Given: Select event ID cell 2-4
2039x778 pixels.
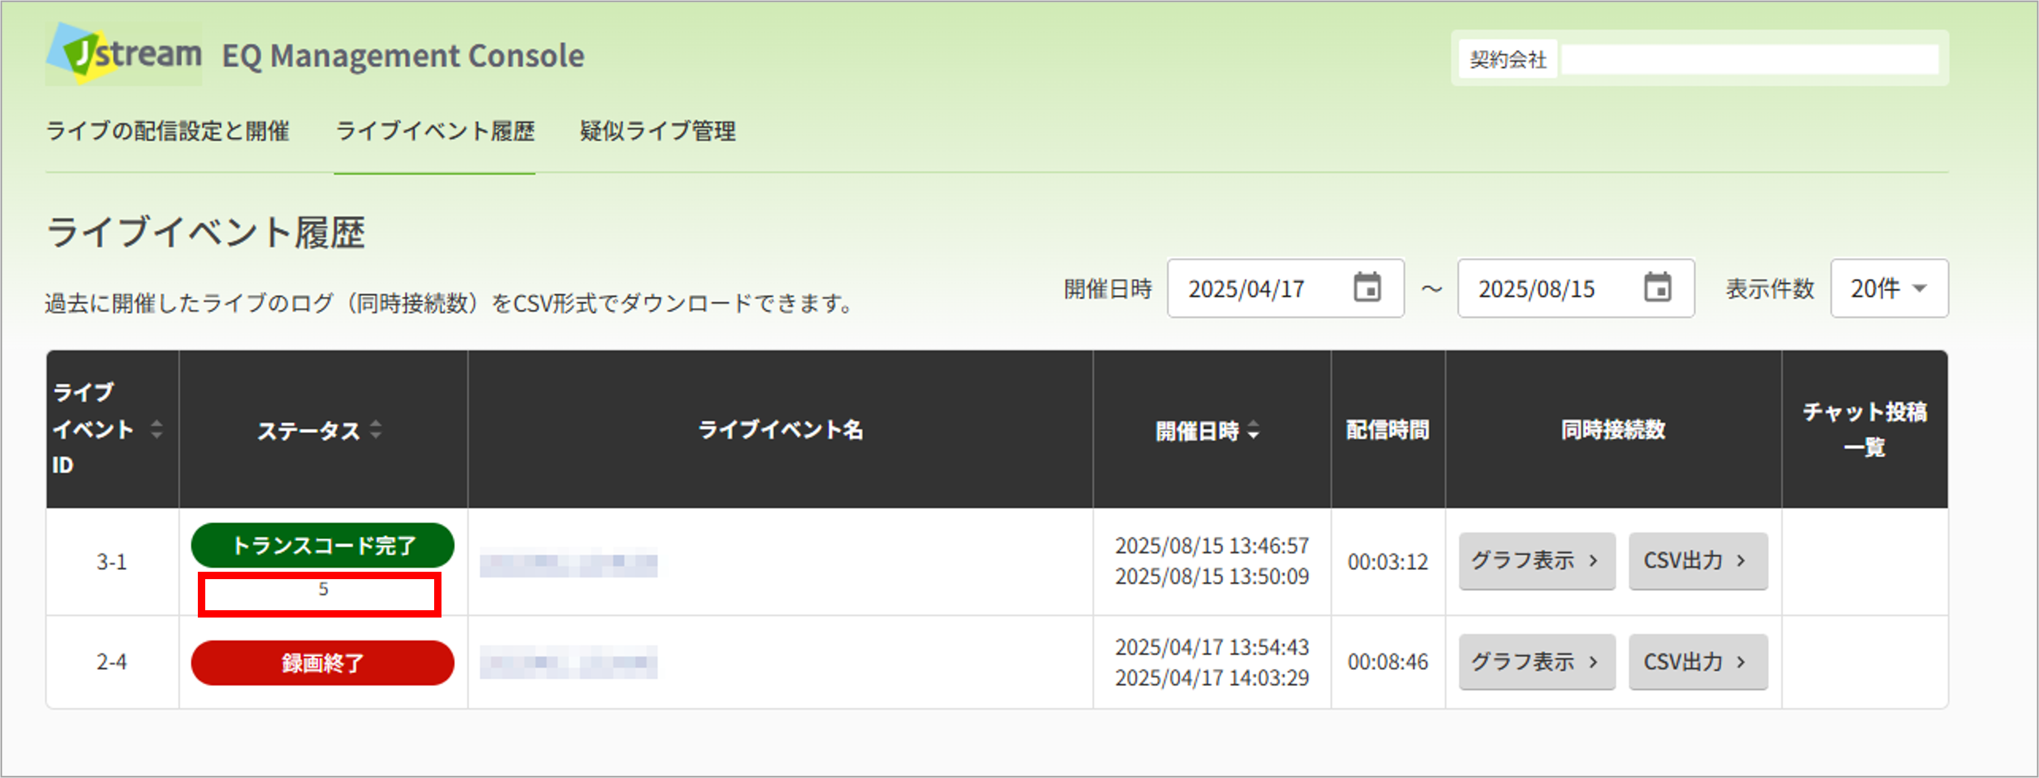Looking at the screenshot, I should tap(111, 662).
